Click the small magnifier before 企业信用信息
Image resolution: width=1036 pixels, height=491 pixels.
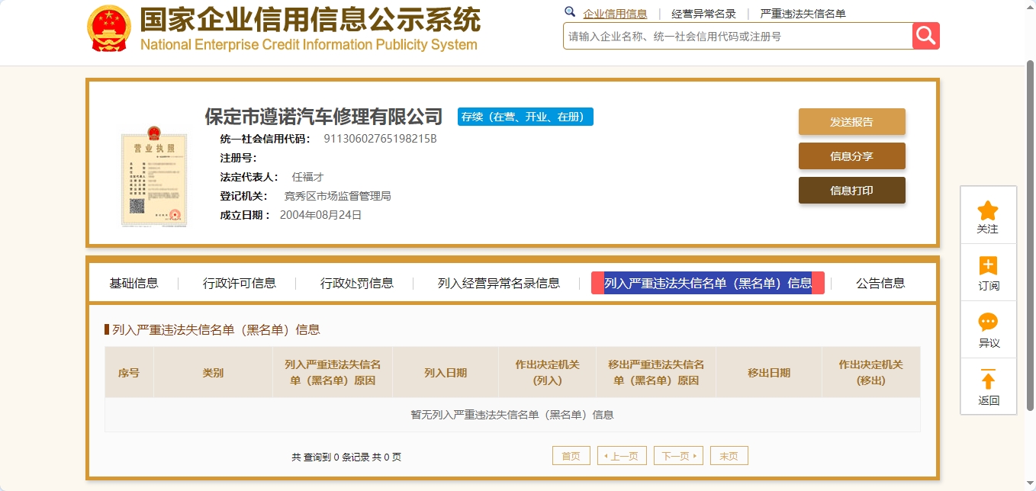click(x=570, y=12)
